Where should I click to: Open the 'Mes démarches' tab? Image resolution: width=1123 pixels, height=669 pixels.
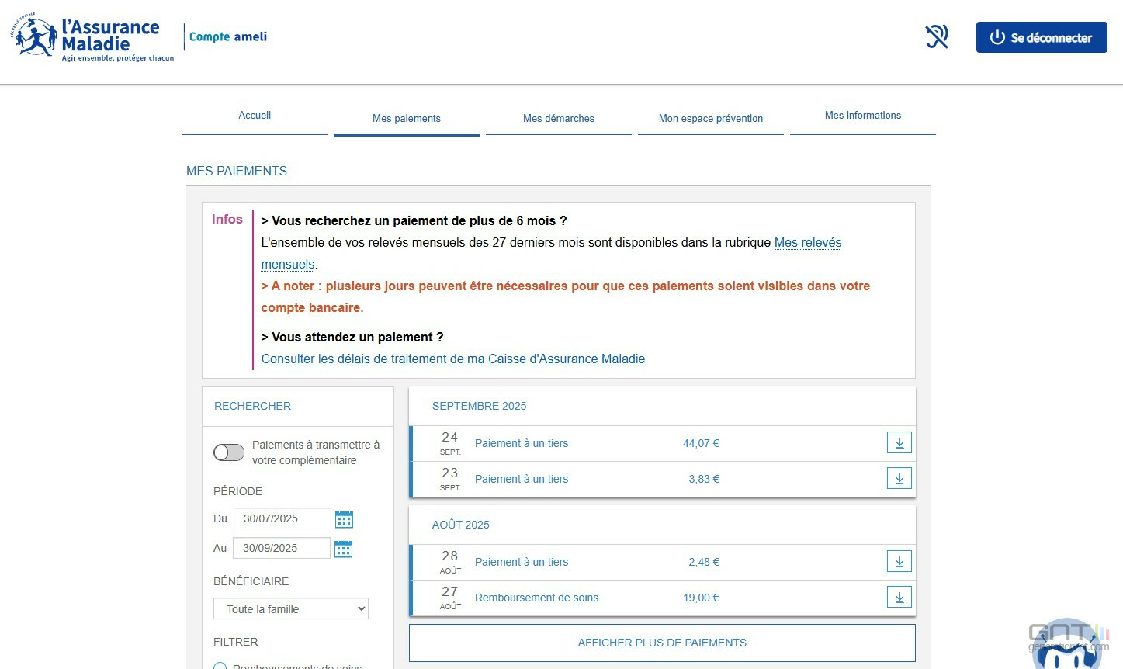[x=558, y=119]
